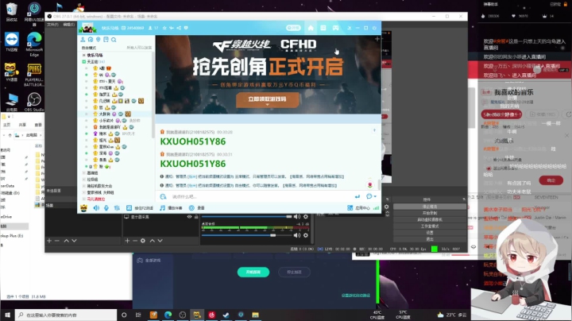Open lower mixer channel gear settings

click(306, 235)
